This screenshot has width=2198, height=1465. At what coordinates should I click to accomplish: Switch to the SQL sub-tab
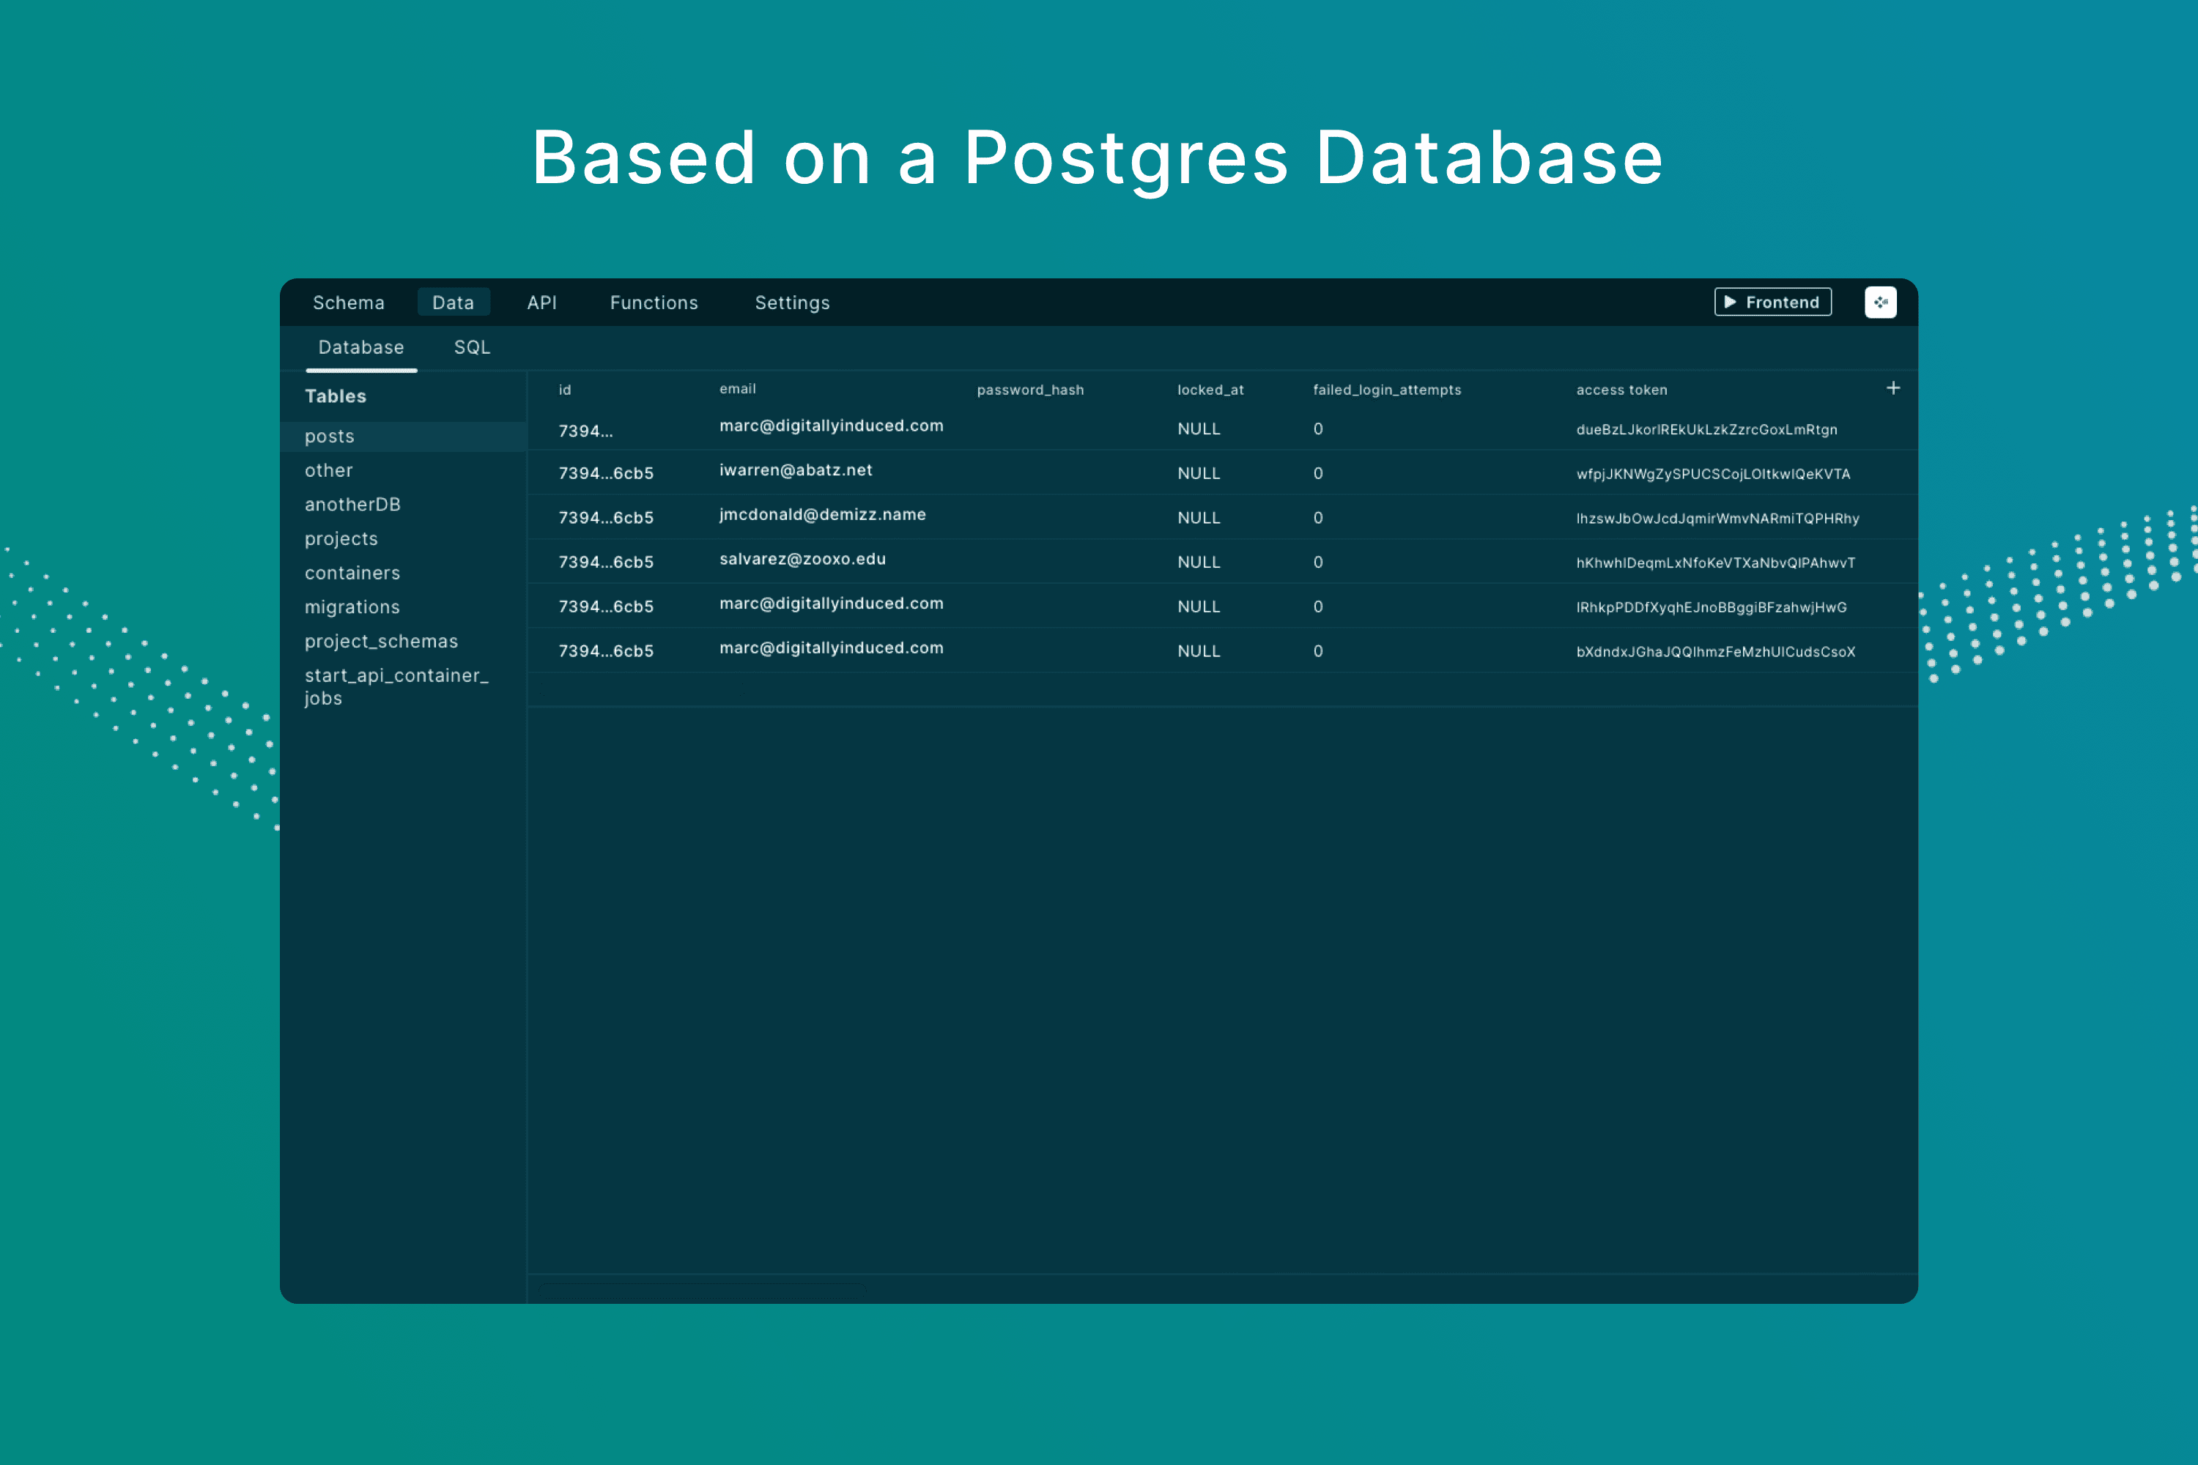472,347
